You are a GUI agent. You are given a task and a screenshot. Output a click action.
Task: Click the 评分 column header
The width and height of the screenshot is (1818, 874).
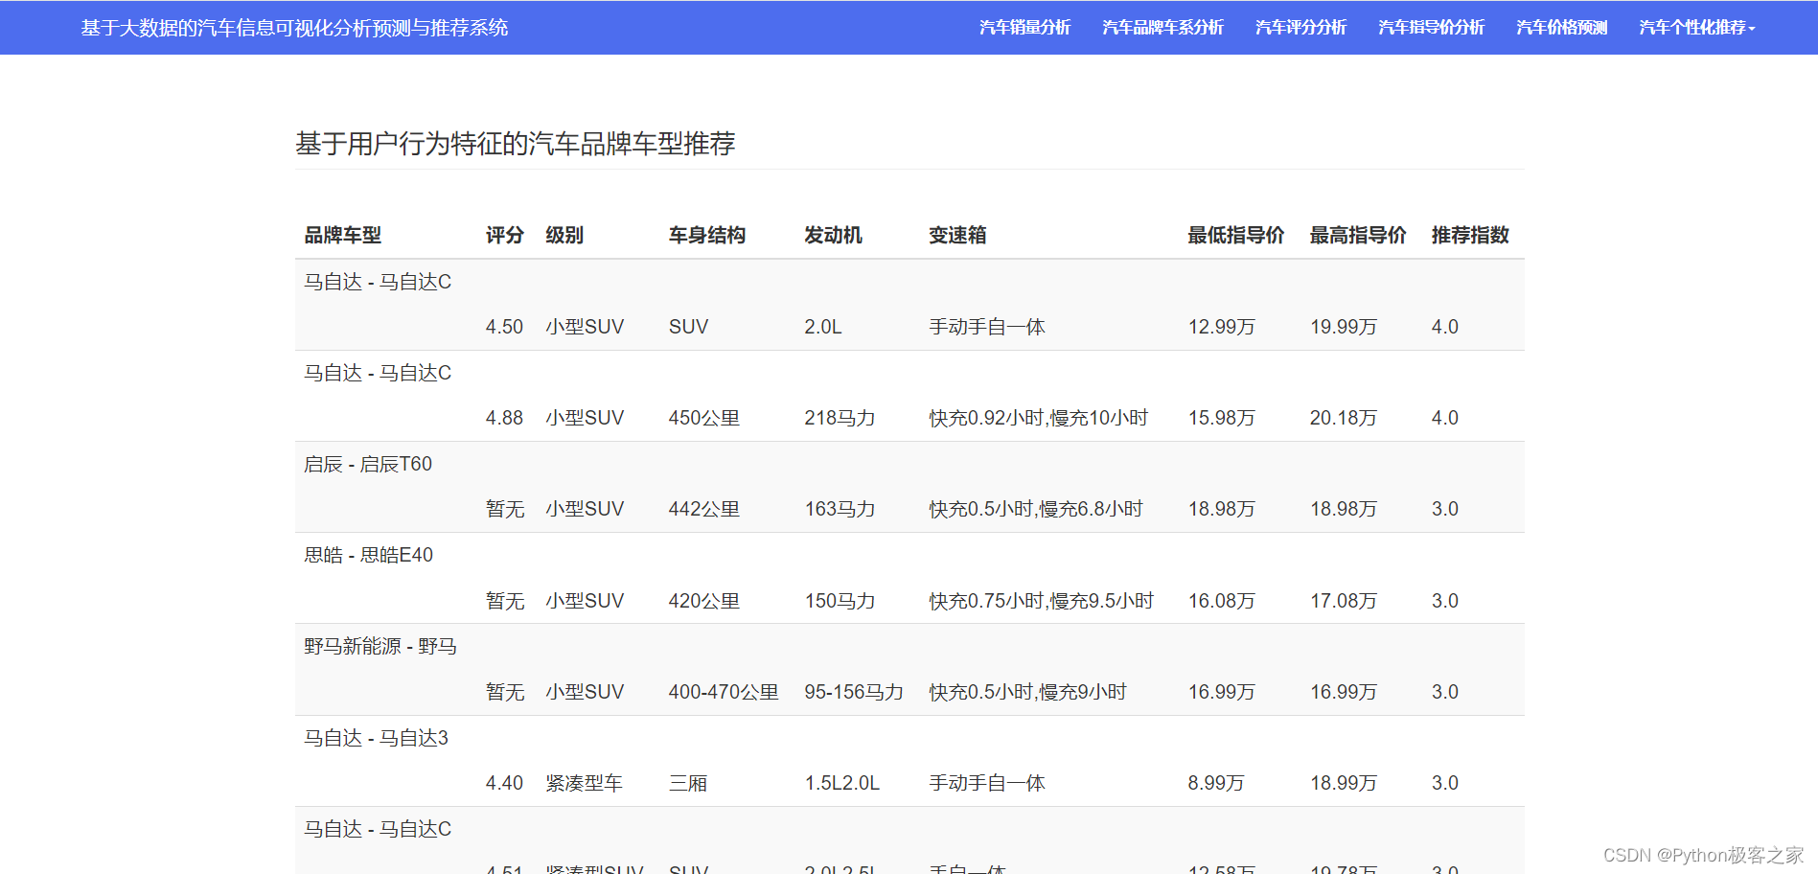(x=504, y=235)
